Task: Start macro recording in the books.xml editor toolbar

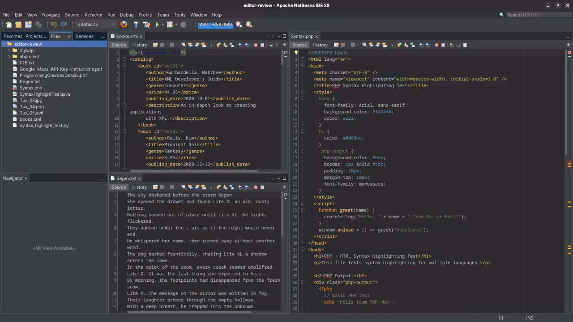Action: (x=256, y=45)
